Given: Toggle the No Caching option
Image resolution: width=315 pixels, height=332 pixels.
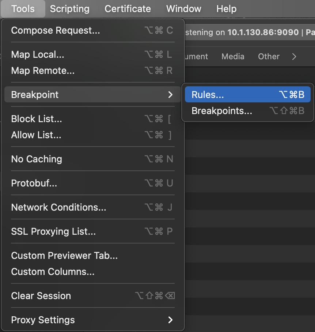Looking at the screenshot, I should pos(37,159).
